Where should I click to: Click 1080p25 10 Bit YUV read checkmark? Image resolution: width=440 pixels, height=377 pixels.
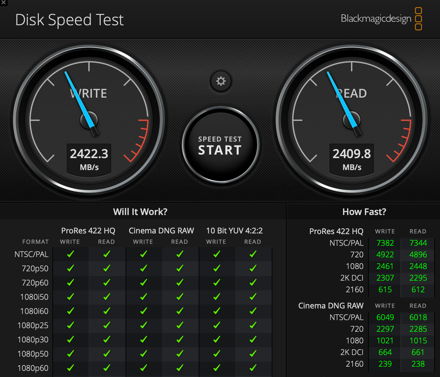(x=253, y=325)
